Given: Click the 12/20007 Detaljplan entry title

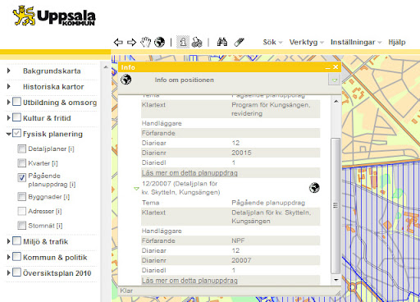Looking at the screenshot, I should pos(180,188).
